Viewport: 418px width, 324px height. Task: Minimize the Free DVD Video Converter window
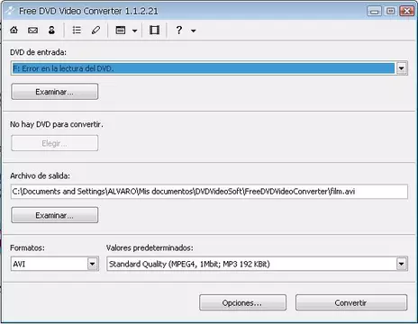tap(374, 12)
